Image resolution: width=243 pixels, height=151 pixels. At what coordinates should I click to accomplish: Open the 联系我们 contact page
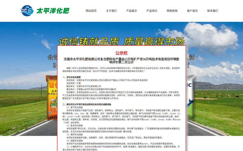(213, 11)
